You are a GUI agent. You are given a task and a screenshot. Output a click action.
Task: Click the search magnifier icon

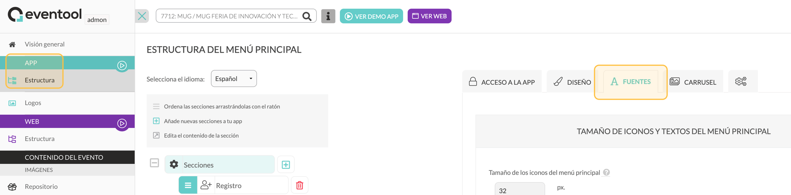[307, 16]
